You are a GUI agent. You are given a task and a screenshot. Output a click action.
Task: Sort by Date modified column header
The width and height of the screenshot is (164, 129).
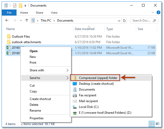point(84,29)
